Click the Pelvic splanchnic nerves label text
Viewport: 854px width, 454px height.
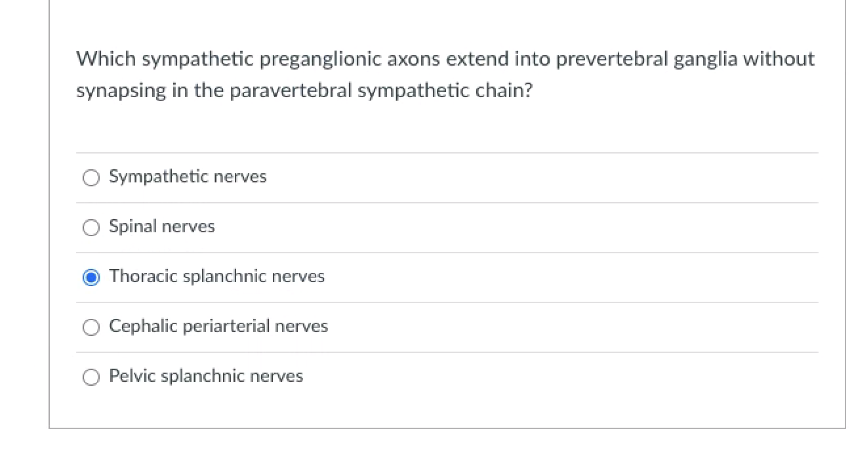(206, 376)
